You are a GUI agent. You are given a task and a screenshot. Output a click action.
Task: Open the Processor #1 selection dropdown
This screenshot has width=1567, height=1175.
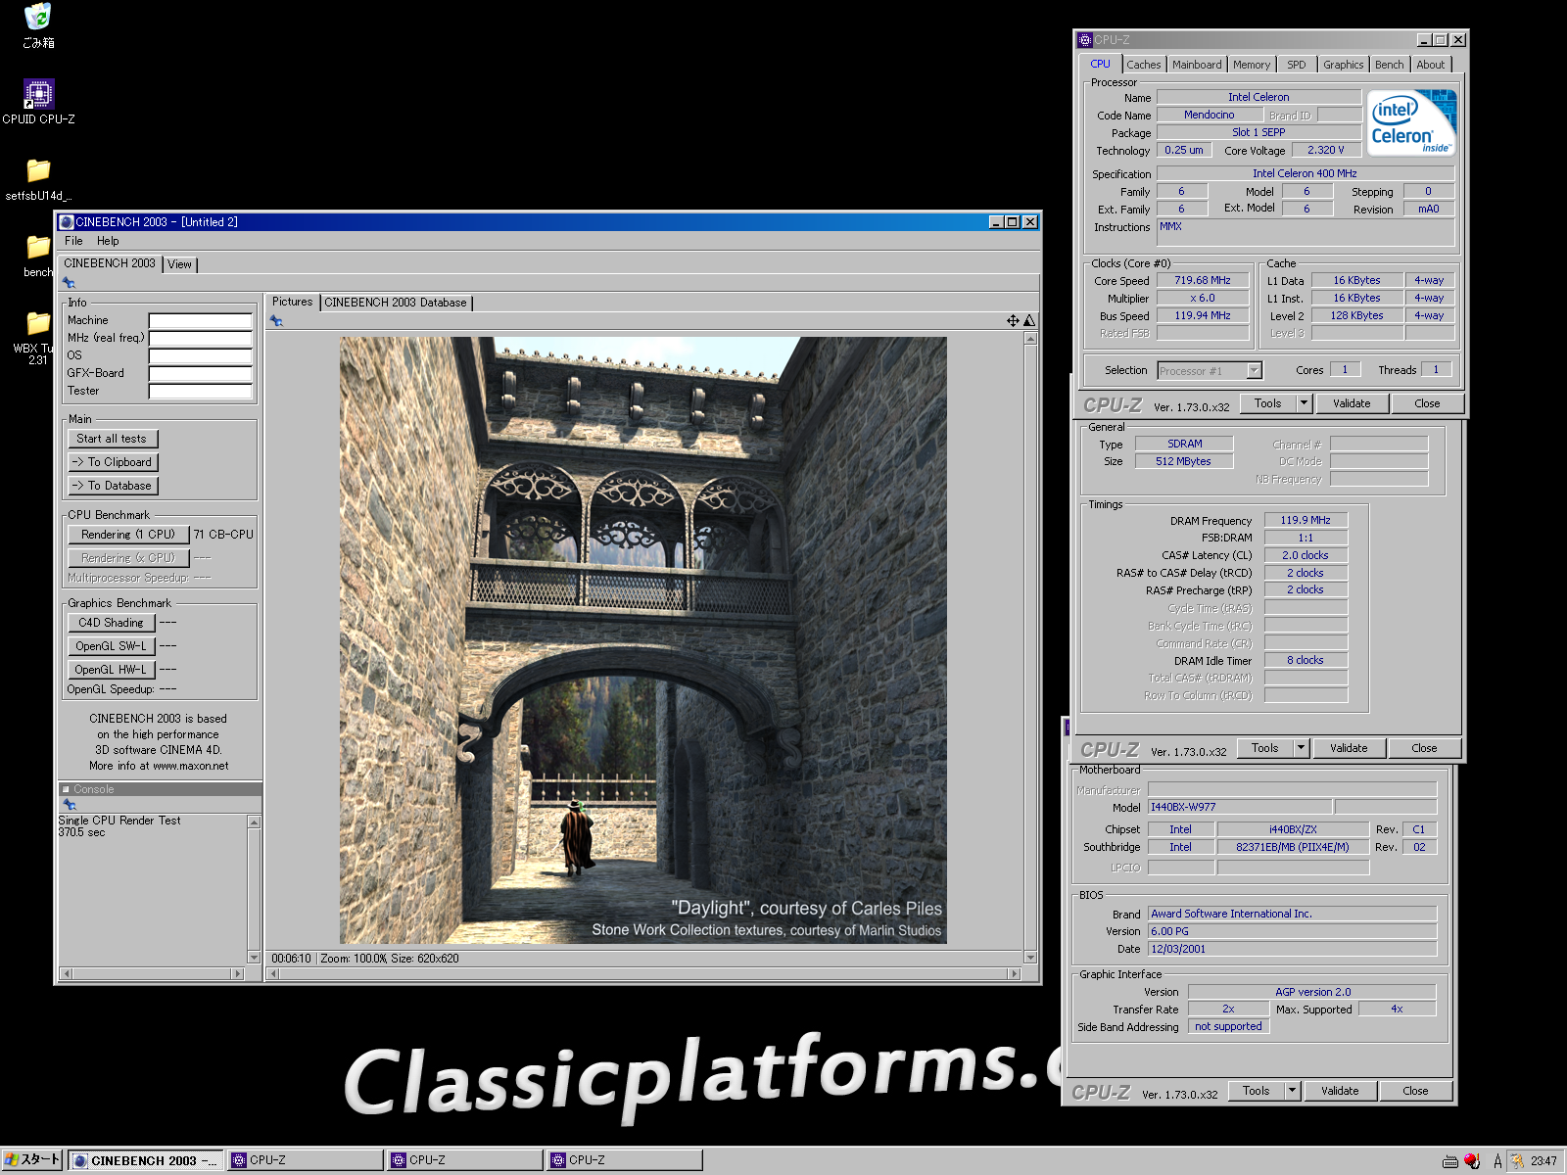[x=1254, y=371]
